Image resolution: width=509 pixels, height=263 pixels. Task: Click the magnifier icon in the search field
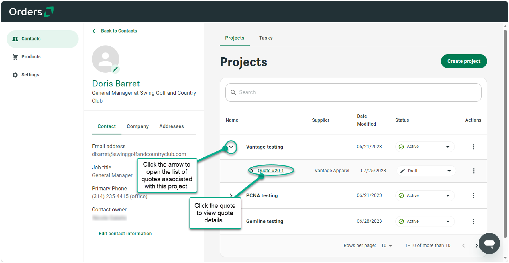tap(233, 92)
